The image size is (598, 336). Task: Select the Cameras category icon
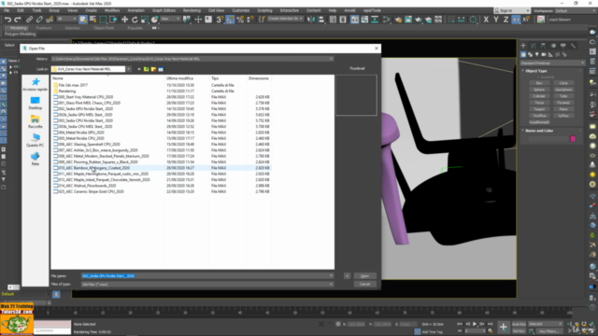coord(544,54)
